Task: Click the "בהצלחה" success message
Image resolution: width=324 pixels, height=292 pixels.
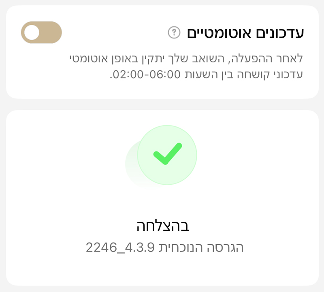Action: coord(163,226)
